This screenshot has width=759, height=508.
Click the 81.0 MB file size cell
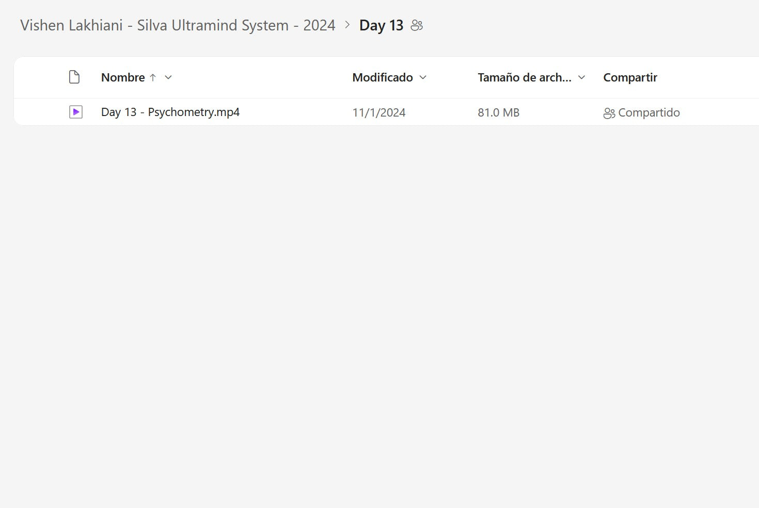pos(498,112)
